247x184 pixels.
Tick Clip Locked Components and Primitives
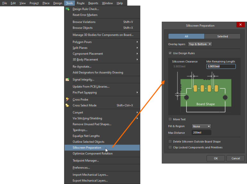(170, 148)
